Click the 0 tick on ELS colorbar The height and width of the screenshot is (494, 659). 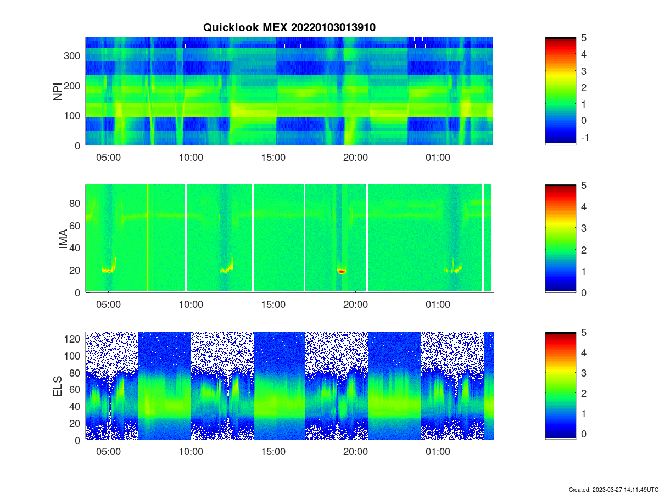(584, 434)
